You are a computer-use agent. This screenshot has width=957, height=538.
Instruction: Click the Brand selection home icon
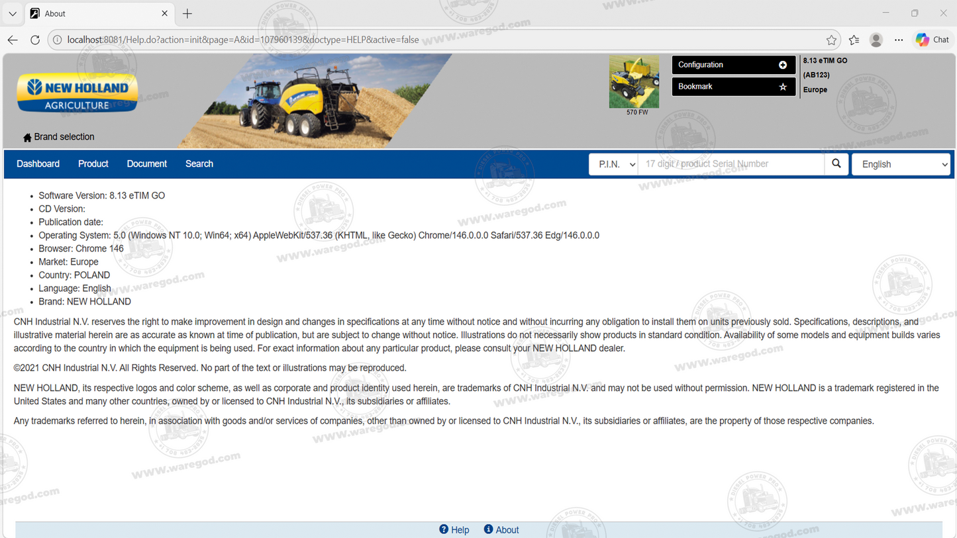(27, 138)
